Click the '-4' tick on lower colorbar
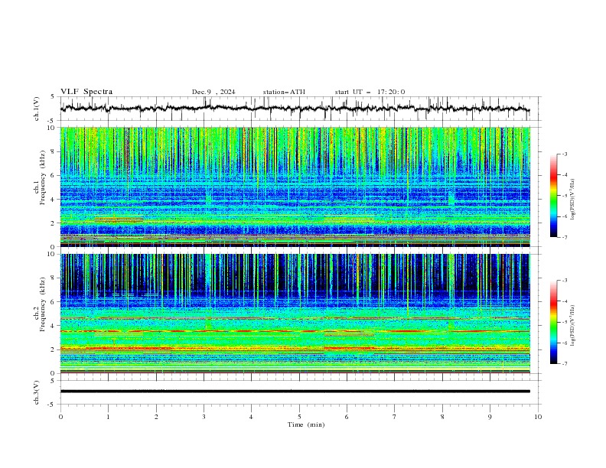 (x=564, y=301)
